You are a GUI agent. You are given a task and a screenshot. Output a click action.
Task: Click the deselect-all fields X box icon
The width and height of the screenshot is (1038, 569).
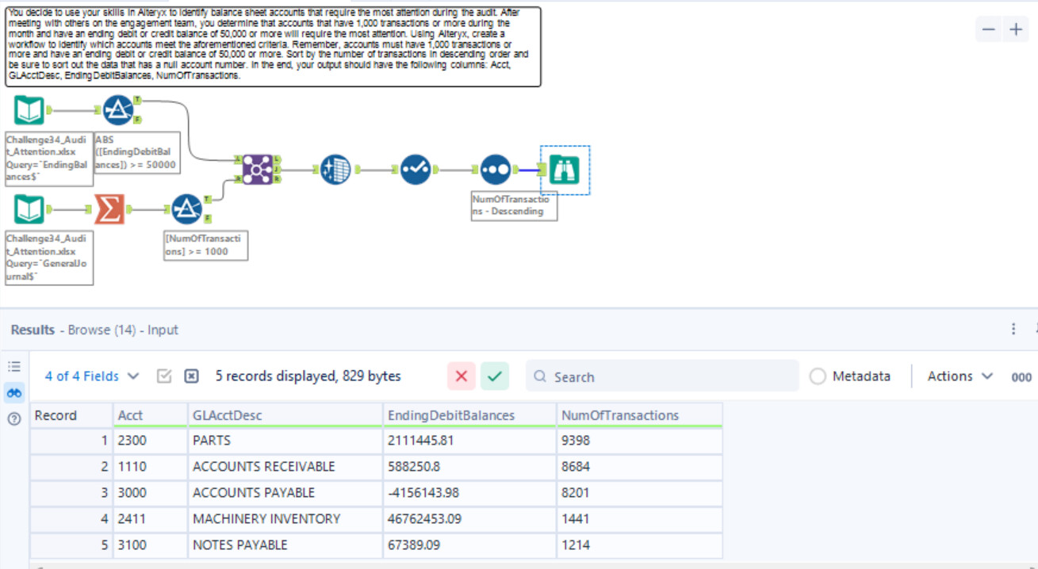(191, 376)
